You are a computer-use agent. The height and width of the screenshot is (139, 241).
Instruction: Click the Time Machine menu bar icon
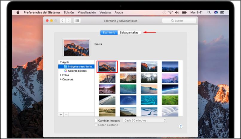tap(164, 13)
